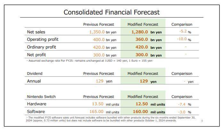224x131 pixels.
Task: Click the Net profit row label
Action: point(36,55)
